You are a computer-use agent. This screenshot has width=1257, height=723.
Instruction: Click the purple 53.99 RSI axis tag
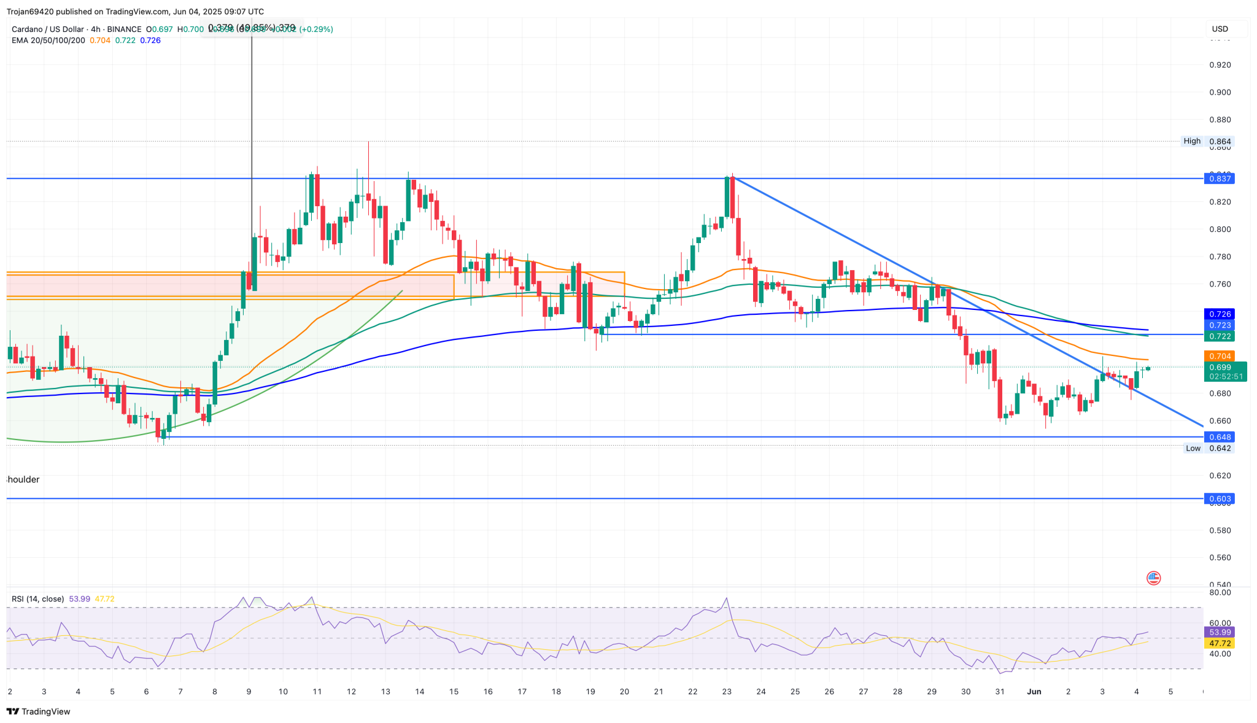1219,632
